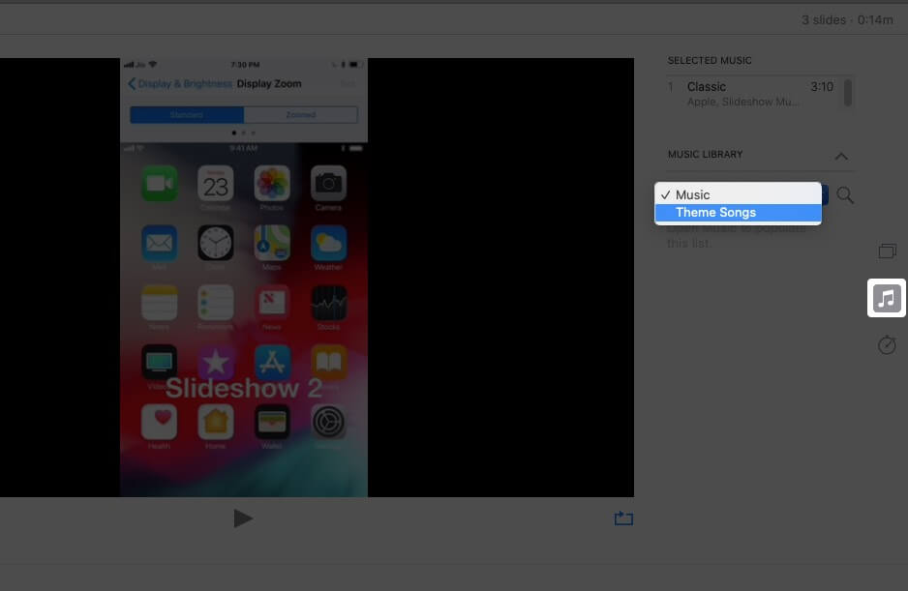Click the 3 slides duration summary

click(x=847, y=19)
